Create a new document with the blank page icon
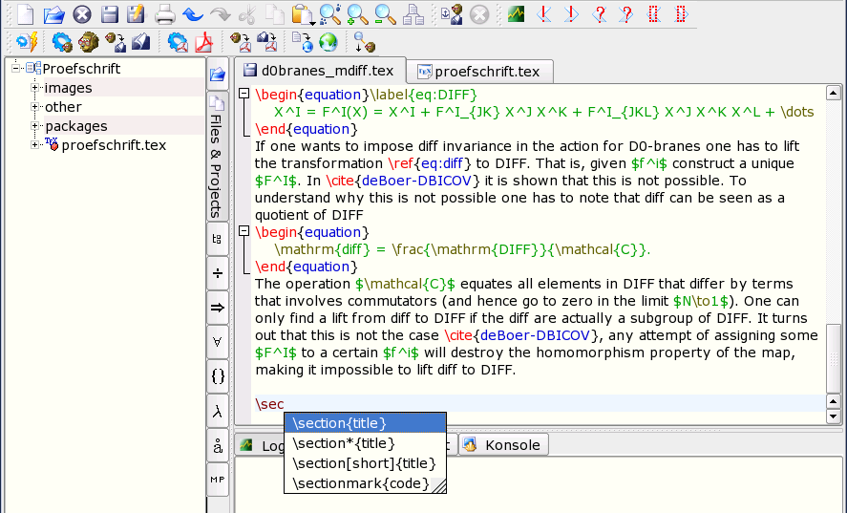Viewport: 847px width, 513px height. tap(26, 14)
